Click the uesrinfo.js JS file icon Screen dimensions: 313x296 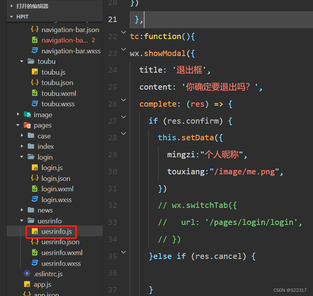coord(35,231)
